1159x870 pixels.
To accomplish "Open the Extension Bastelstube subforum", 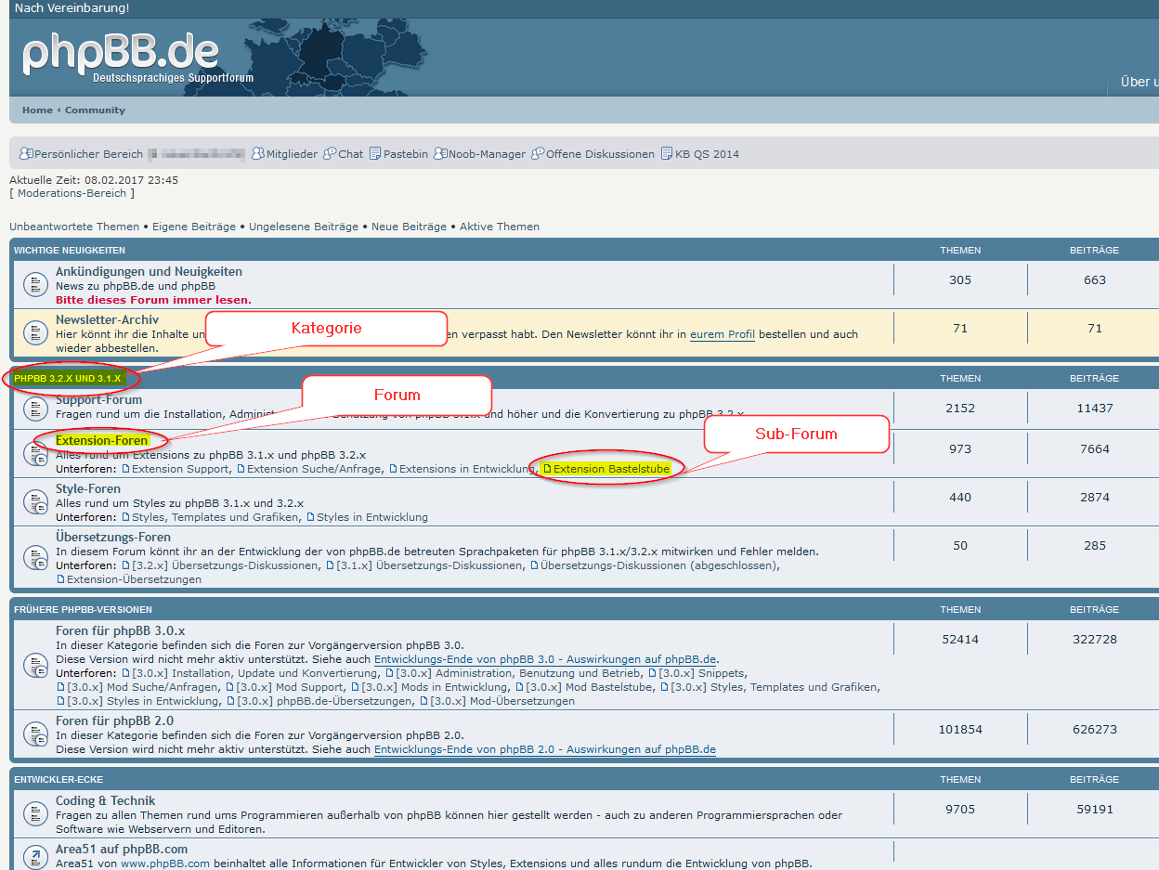I will (611, 469).
